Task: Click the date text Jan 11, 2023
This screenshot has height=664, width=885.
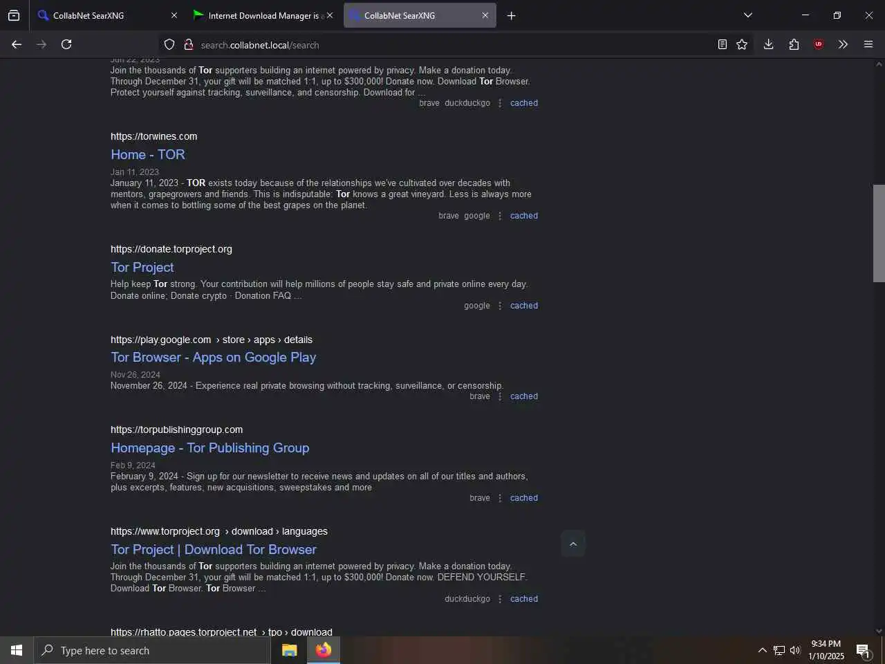Action: point(135,172)
